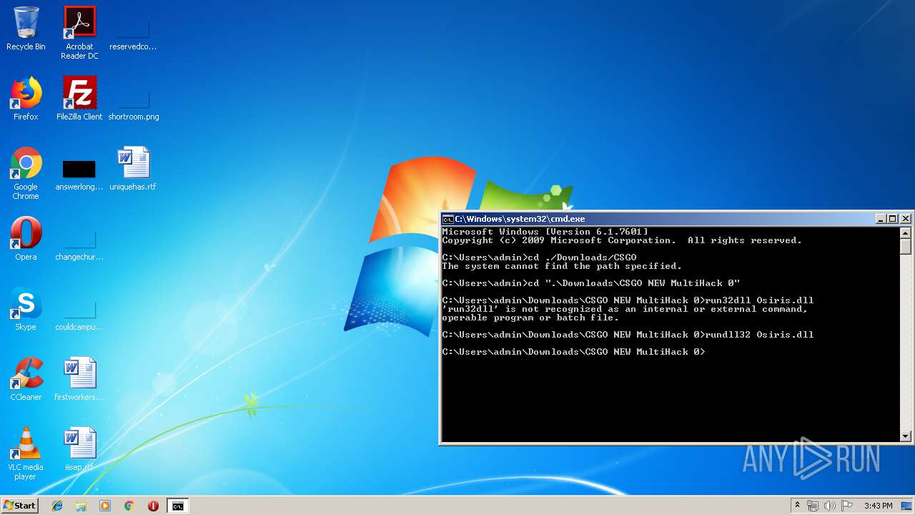Click the 'rundll32 Osiris.dll' command line
Image resolution: width=915 pixels, height=515 pixels.
[628, 335]
